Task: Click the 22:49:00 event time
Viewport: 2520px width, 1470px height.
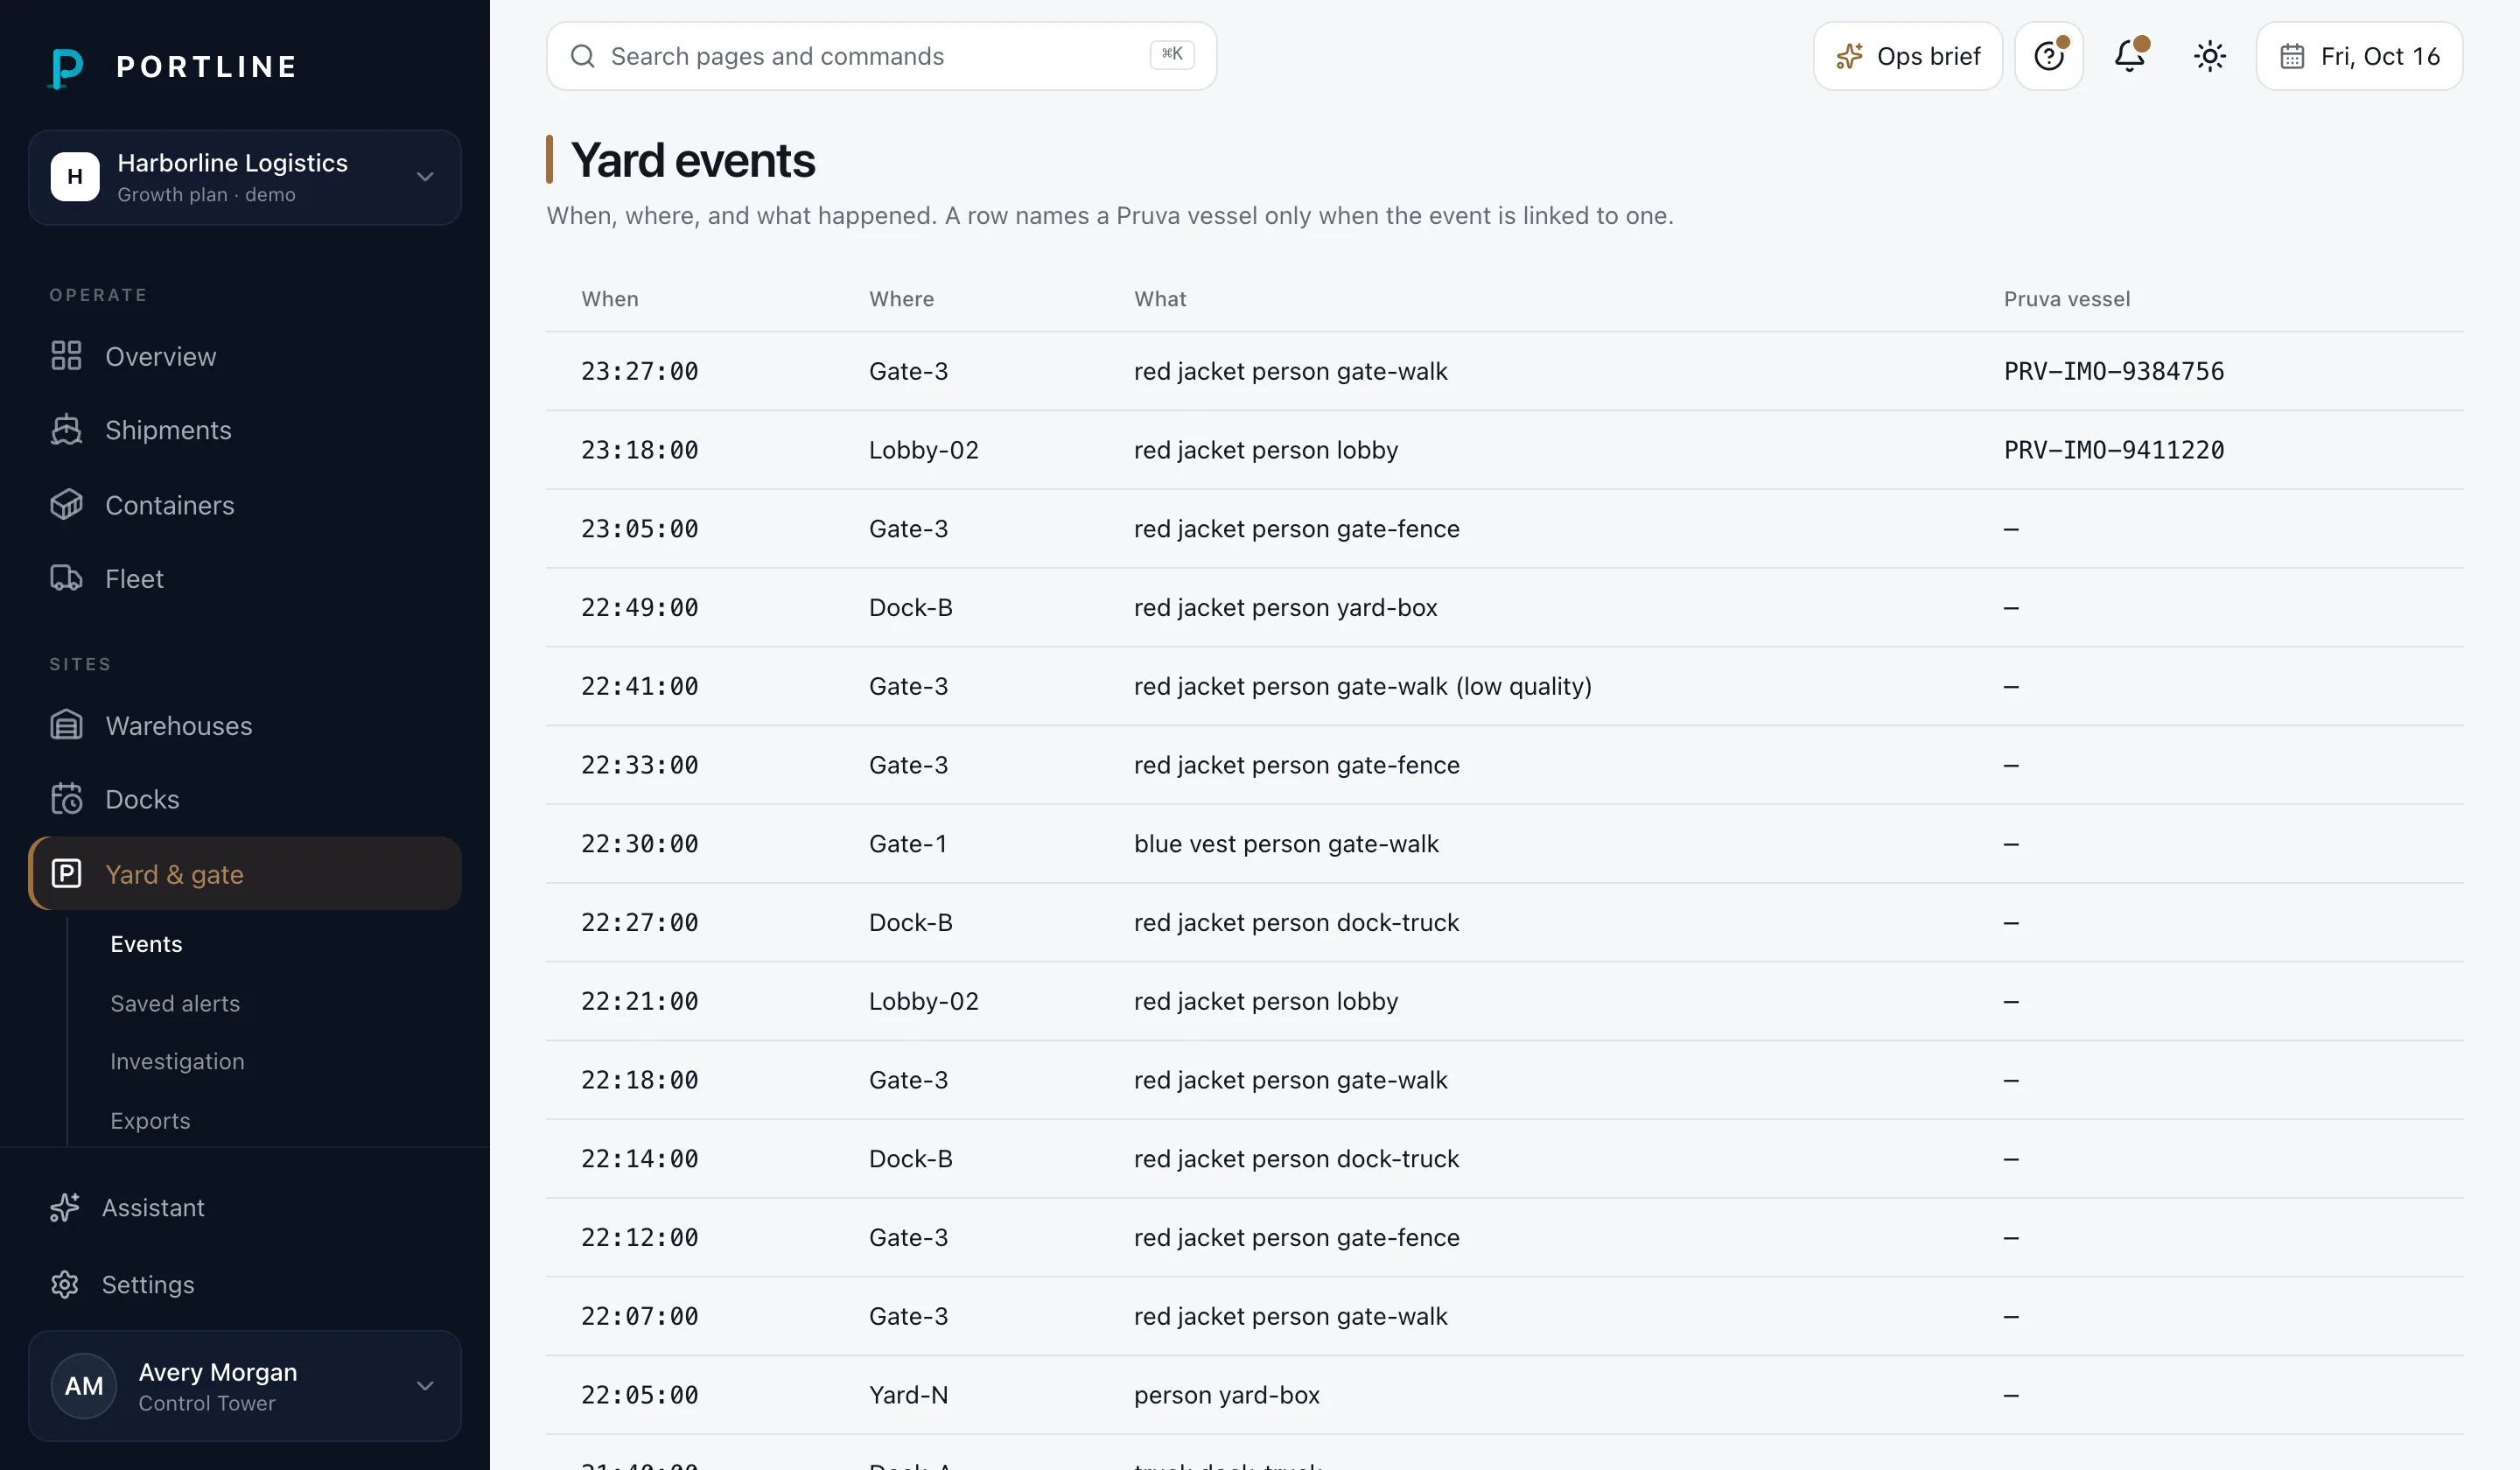Action: [640, 608]
